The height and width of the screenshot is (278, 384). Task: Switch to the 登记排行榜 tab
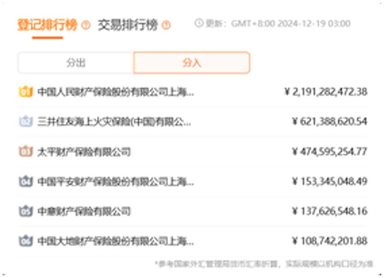47,25
